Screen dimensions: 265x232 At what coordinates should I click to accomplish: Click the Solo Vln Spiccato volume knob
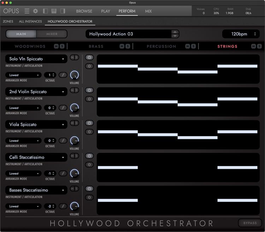(74, 75)
